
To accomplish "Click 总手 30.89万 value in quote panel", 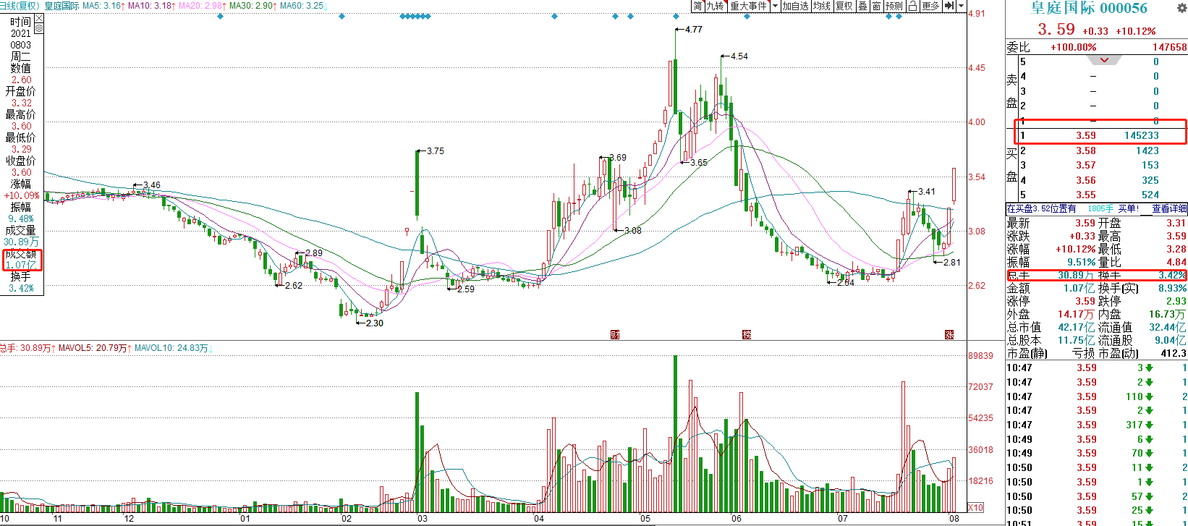I will 1076,276.
